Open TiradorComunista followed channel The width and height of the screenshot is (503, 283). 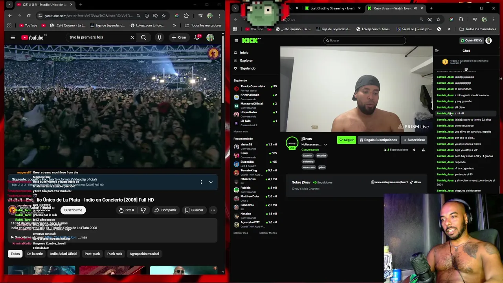[x=255, y=88]
